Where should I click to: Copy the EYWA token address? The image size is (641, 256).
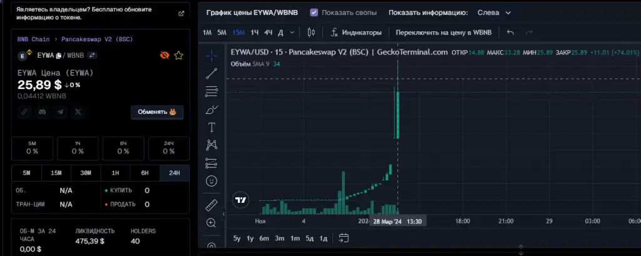(x=59, y=55)
